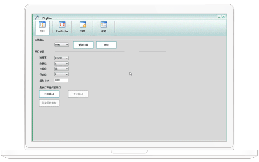Click the ZNET text label in toolbar

(x=83, y=31)
